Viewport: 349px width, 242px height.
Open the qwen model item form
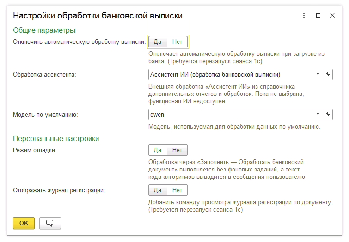tap(328, 114)
